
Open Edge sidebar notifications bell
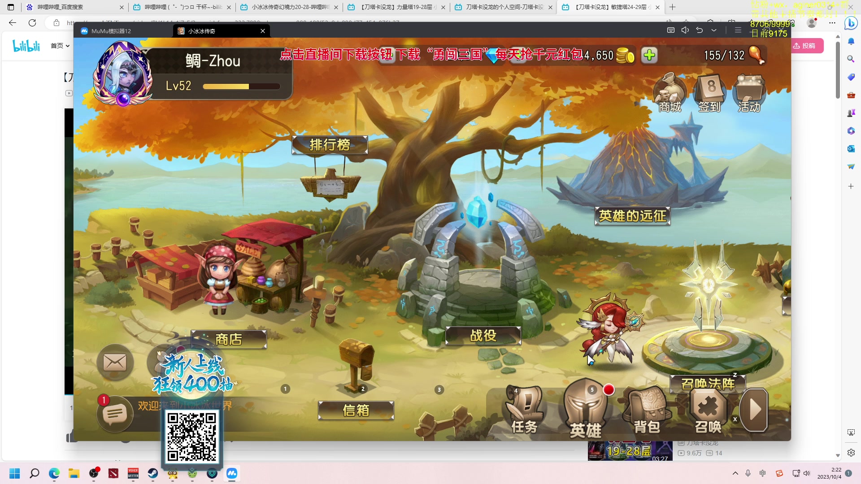[x=851, y=41]
